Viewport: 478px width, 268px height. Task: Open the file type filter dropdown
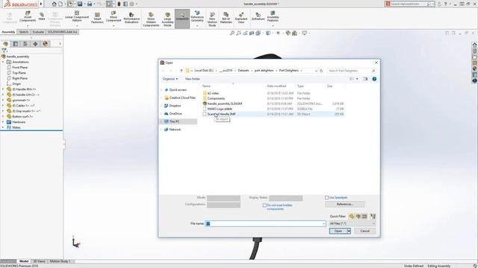[352, 223]
